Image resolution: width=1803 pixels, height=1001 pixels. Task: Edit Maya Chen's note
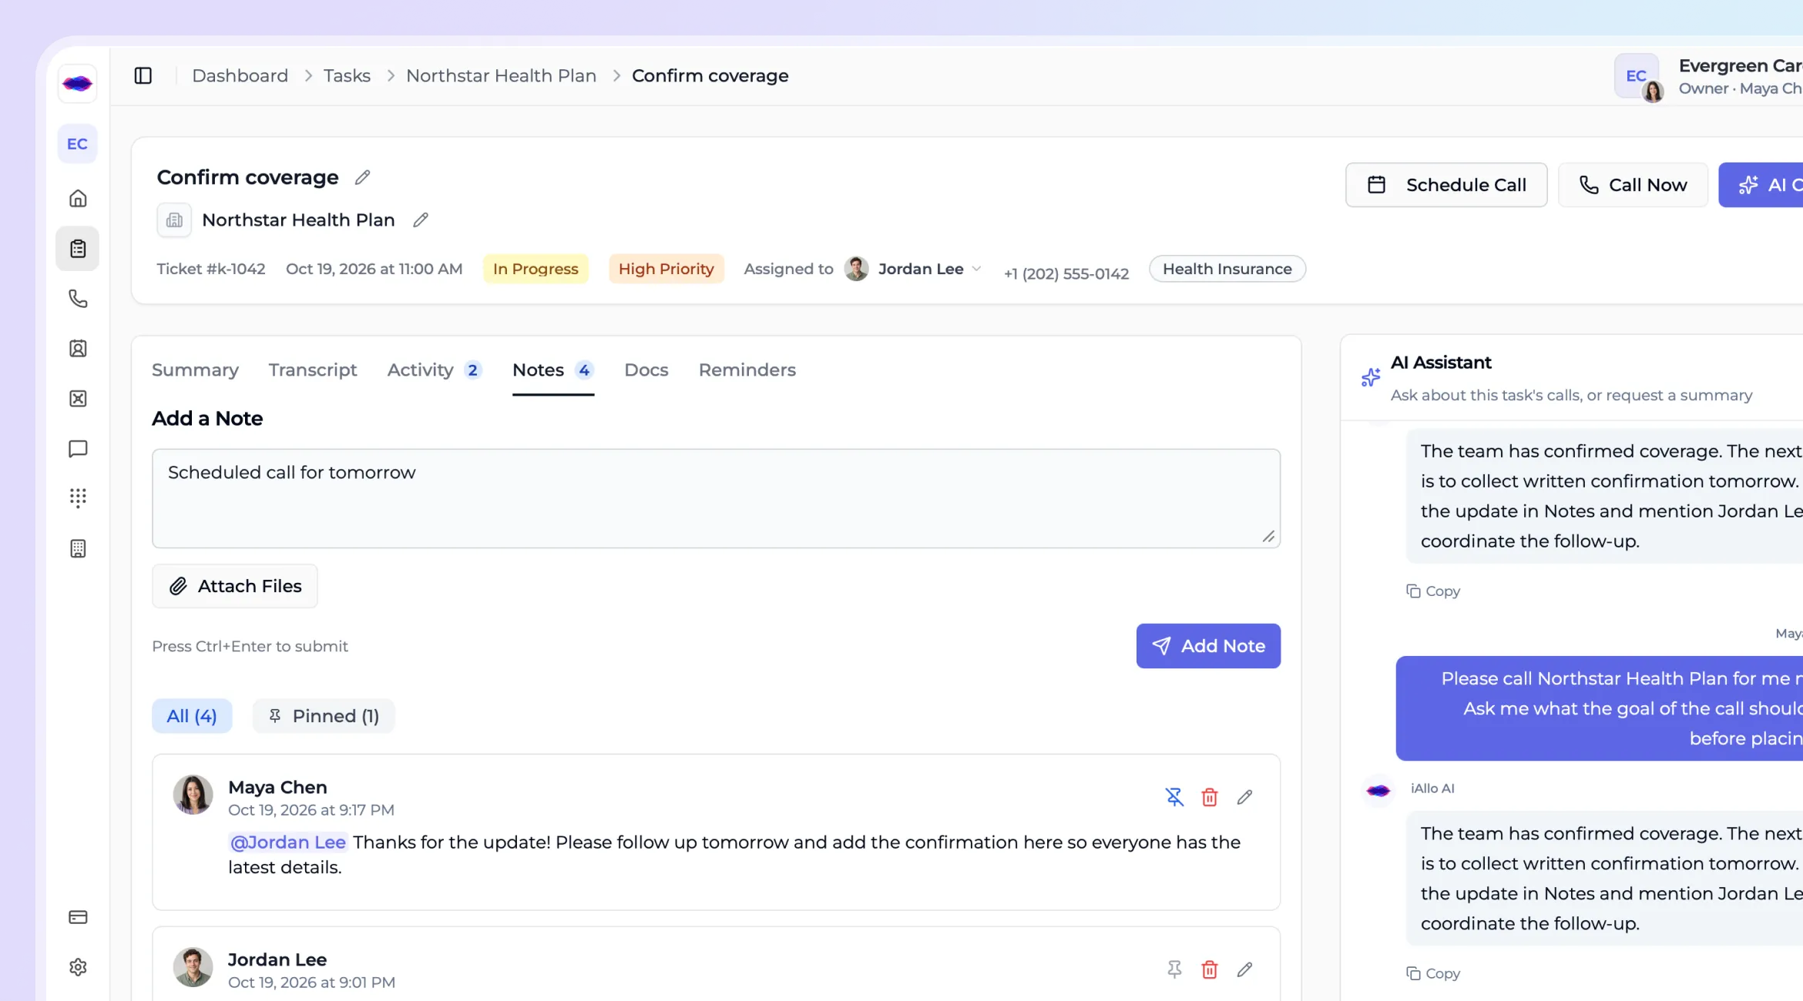click(1245, 797)
